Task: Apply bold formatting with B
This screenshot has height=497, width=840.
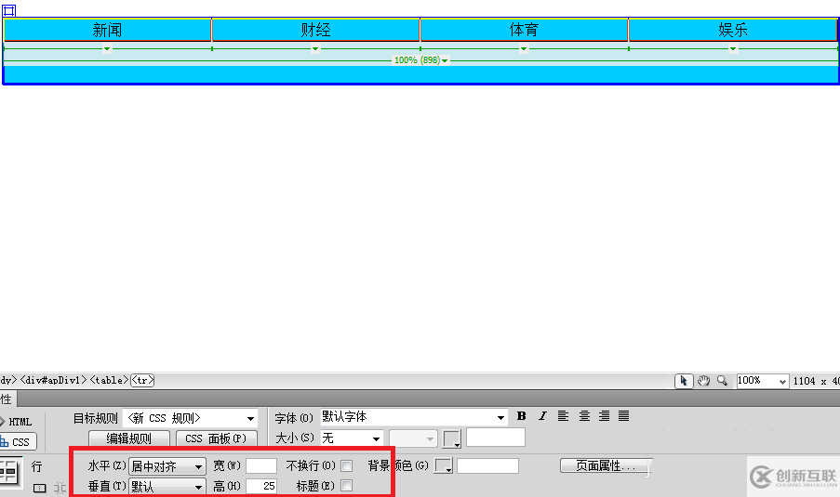Action: pyautogui.click(x=521, y=415)
